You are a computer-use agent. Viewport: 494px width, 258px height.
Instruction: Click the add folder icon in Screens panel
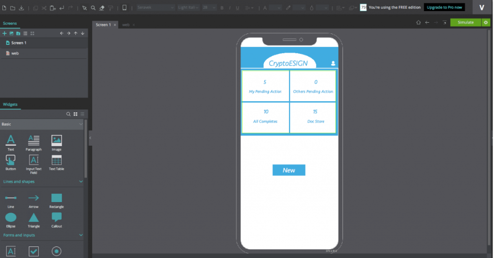[18, 33]
